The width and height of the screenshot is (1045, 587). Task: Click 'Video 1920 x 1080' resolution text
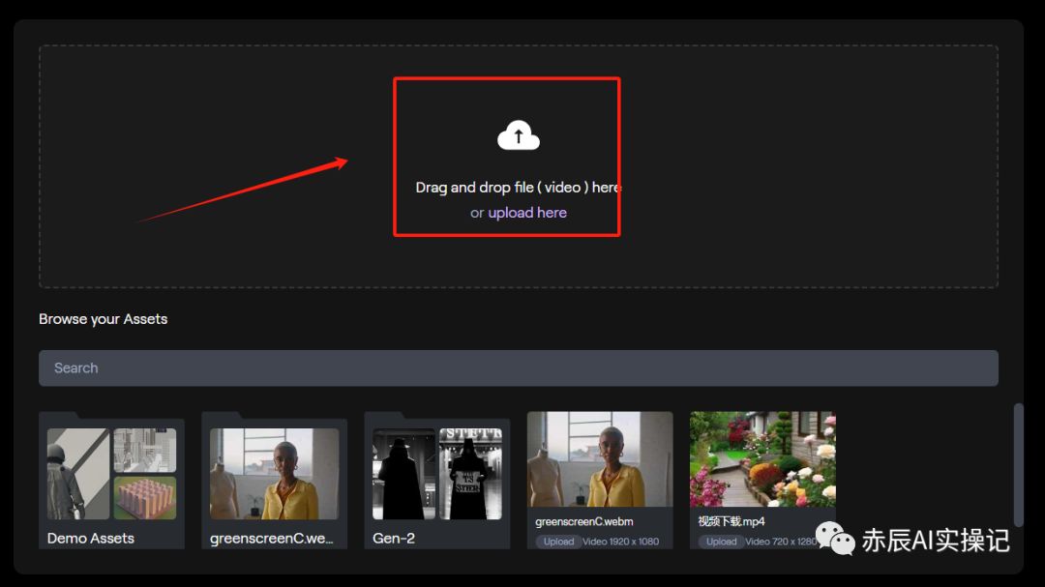click(x=620, y=541)
